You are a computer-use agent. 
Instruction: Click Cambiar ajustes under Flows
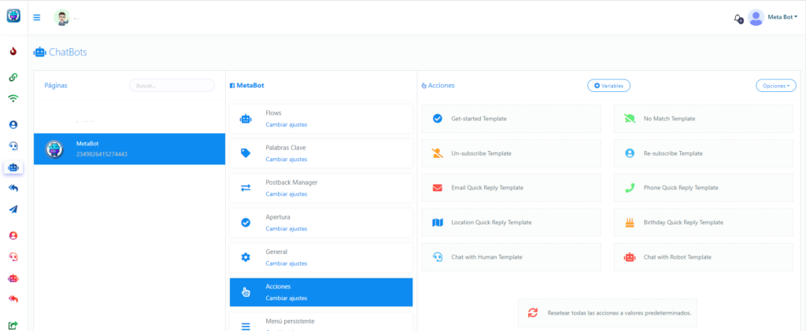[x=287, y=125]
